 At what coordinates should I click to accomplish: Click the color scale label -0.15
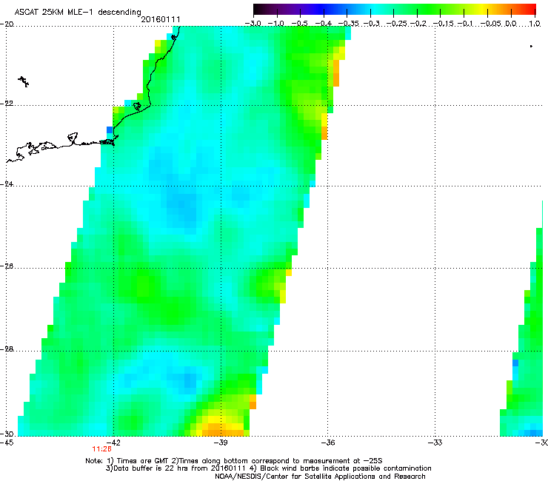tap(444, 24)
